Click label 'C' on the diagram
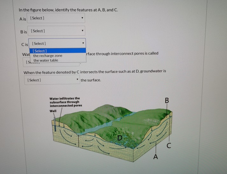The width and height of the screenshot is (227, 174). click(169, 145)
